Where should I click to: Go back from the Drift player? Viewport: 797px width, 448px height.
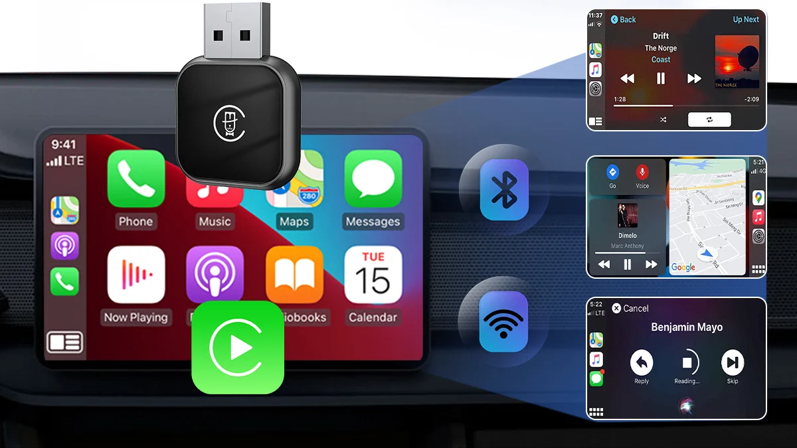point(623,20)
